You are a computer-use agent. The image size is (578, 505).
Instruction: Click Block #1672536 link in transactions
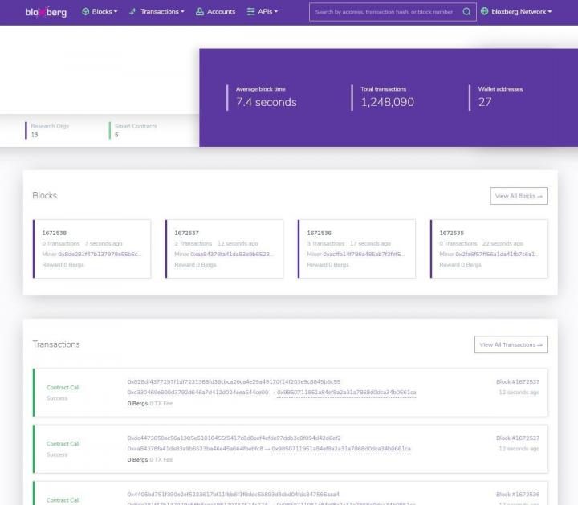coord(518,494)
